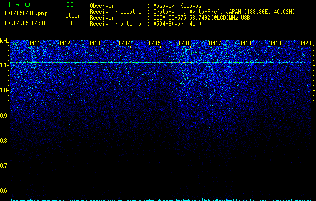Click the Receiving Location label

point(117,12)
